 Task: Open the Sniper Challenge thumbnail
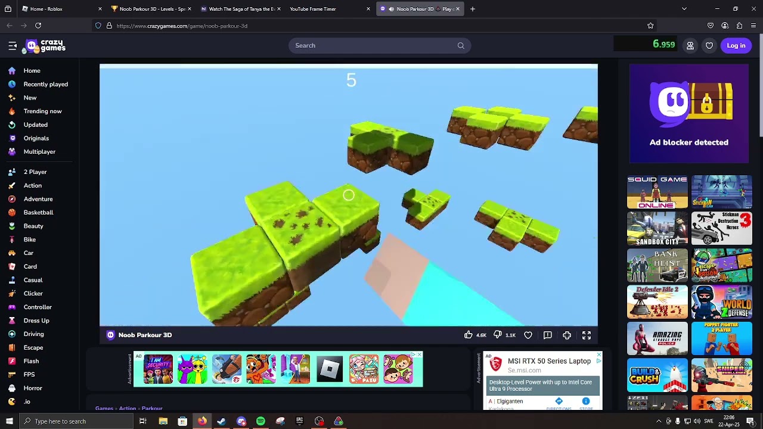coord(722,375)
